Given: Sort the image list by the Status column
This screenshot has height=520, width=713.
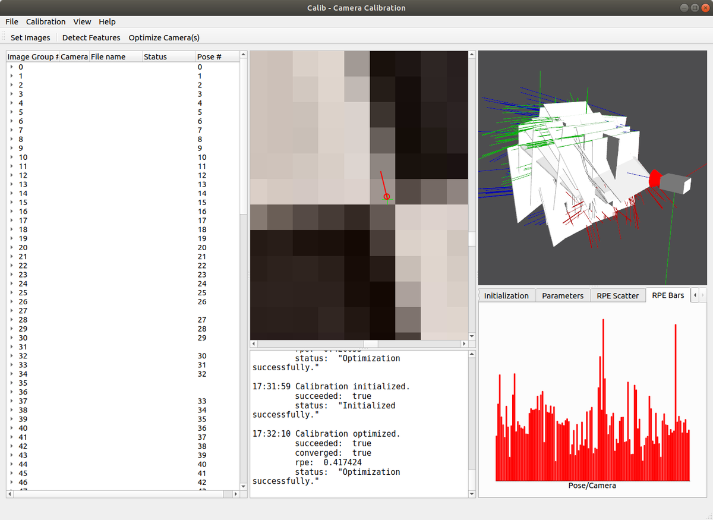Looking at the screenshot, I should click(x=156, y=56).
